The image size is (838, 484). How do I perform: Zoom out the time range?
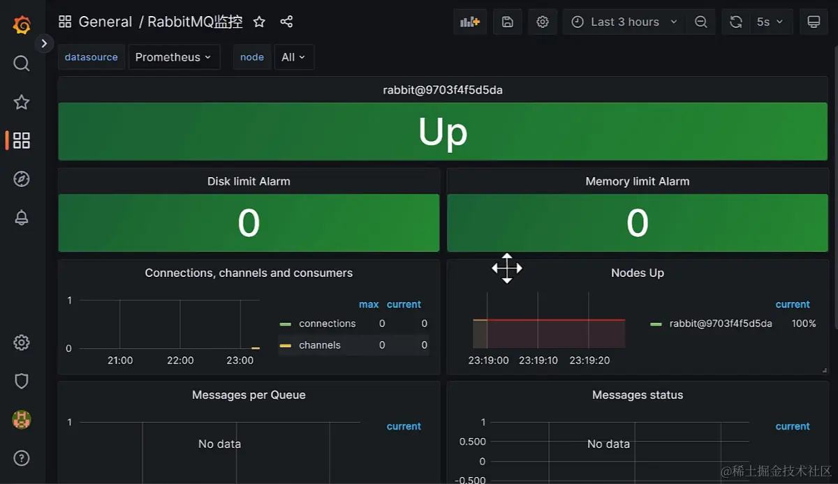(701, 22)
